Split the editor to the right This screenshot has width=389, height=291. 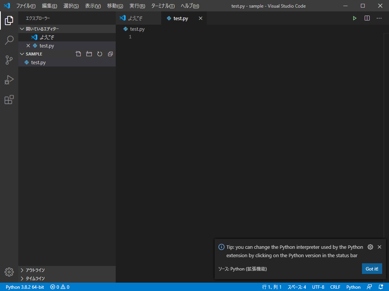[x=367, y=18]
